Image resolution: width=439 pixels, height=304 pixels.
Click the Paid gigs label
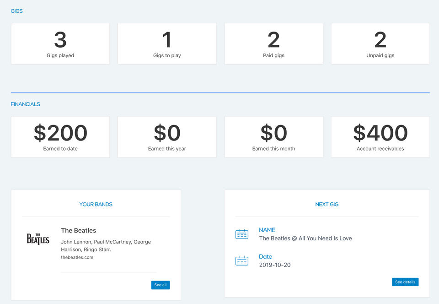pyautogui.click(x=273, y=55)
